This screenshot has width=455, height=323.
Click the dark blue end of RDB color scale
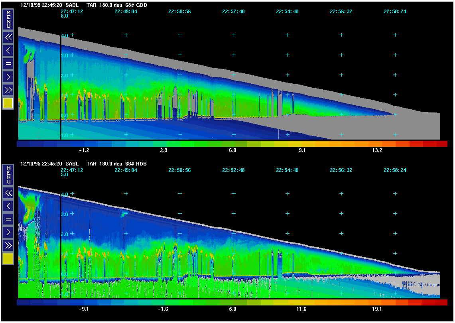23,303
